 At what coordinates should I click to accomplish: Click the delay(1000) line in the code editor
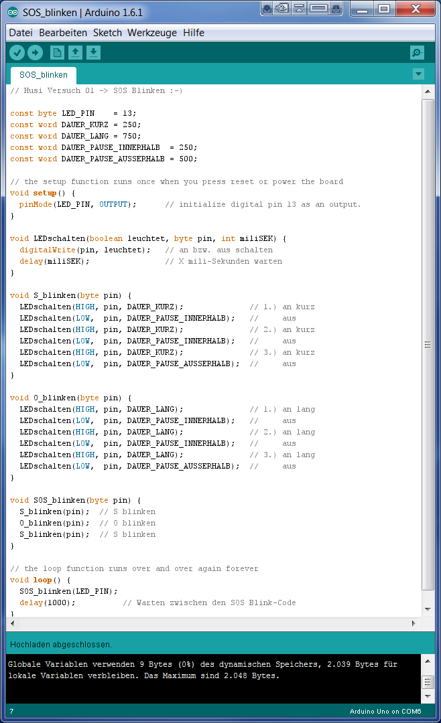tap(47, 602)
